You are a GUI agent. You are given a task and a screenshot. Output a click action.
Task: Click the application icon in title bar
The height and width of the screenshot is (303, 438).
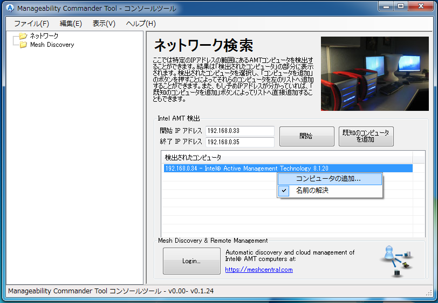coord(10,8)
